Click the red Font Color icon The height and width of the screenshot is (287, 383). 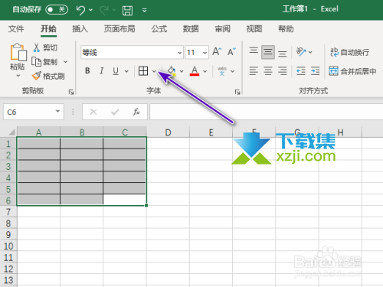[195, 71]
